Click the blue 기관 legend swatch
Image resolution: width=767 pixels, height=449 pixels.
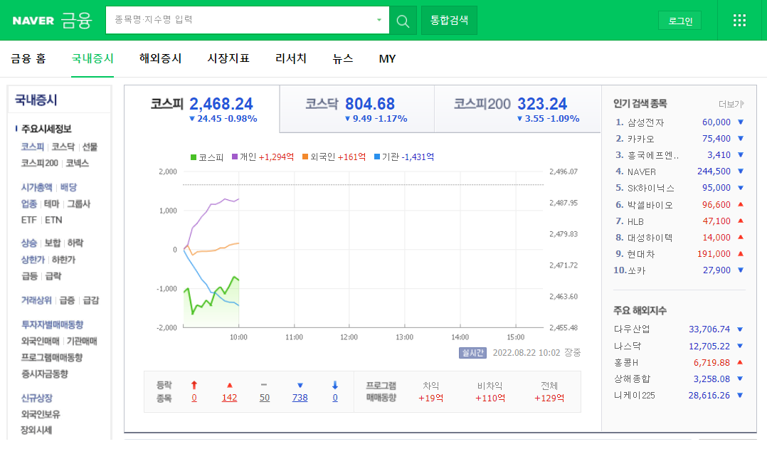tap(377, 157)
